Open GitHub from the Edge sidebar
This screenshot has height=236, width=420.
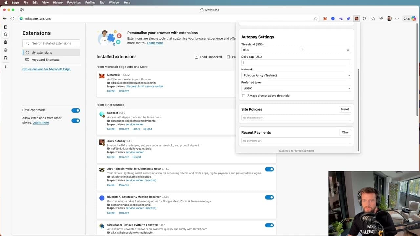[5, 58]
